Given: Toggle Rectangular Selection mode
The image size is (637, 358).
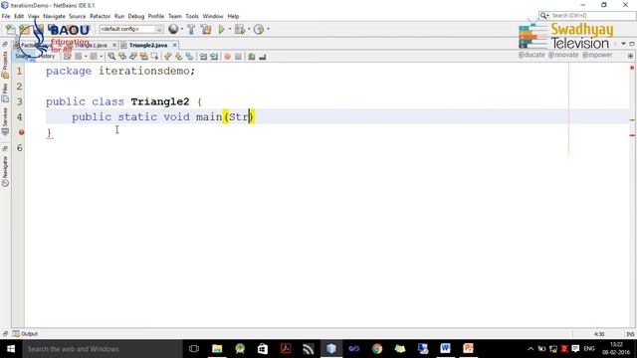Looking at the screenshot, I should (154, 57).
